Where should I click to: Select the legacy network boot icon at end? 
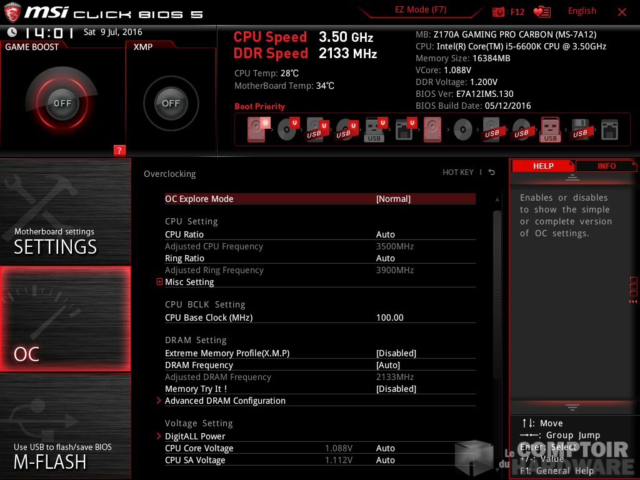(609, 130)
